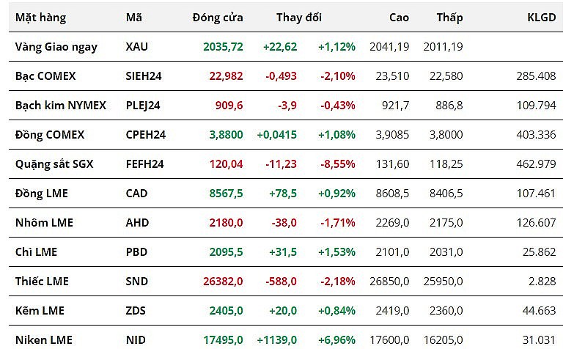Click the CAD code for Đồng LME
Screen dimensions: 574x349
tap(136, 193)
